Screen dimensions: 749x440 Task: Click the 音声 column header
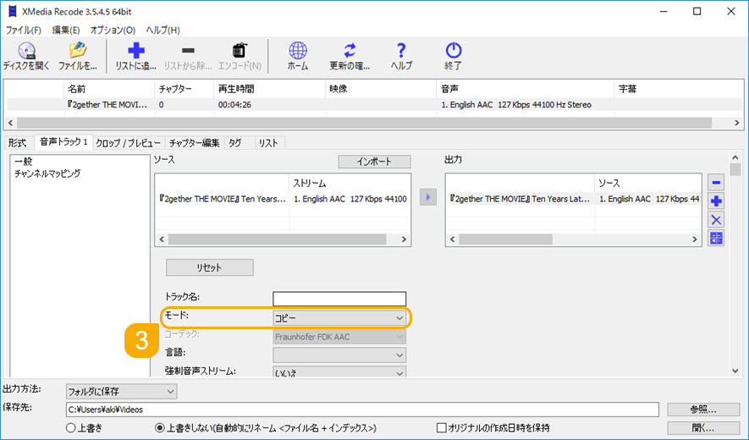(x=525, y=89)
